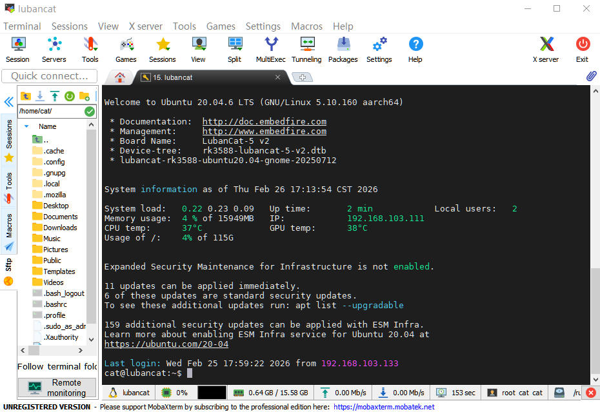Open the Macros menu

[306, 26]
